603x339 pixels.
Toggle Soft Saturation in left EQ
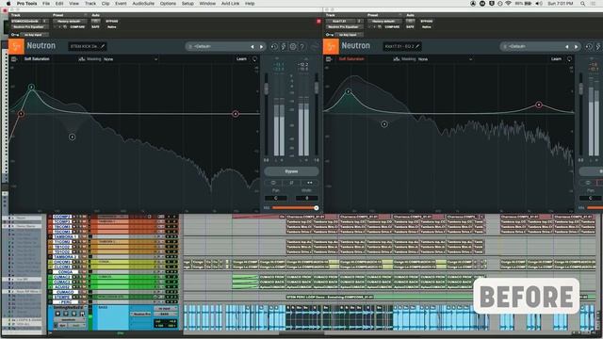[x=37, y=59]
